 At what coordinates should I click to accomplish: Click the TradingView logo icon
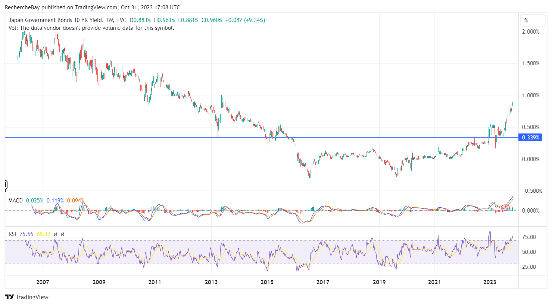tap(9, 297)
